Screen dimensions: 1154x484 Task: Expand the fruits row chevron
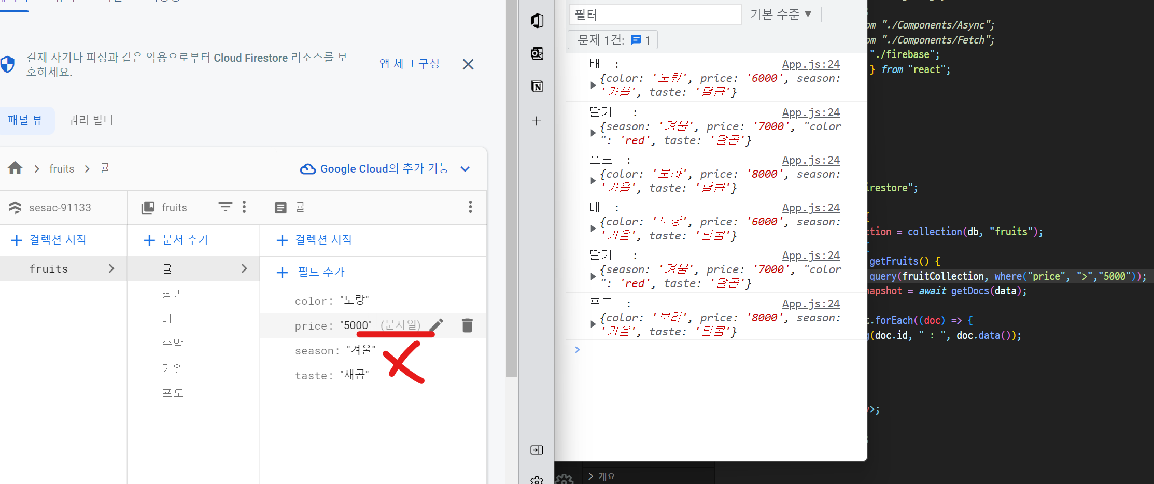click(x=111, y=268)
